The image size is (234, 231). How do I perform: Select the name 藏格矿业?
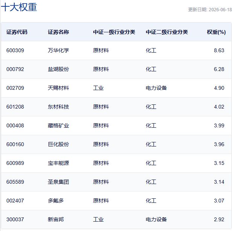[58, 125]
